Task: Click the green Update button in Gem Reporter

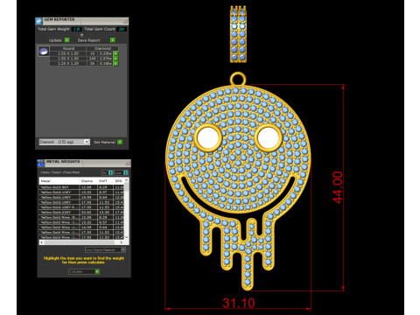Action: click(x=67, y=40)
